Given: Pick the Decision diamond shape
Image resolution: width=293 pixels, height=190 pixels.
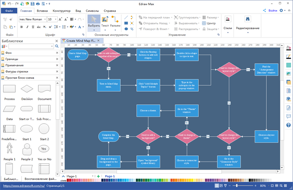Looking at the screenshot, I should coord(27,89).
